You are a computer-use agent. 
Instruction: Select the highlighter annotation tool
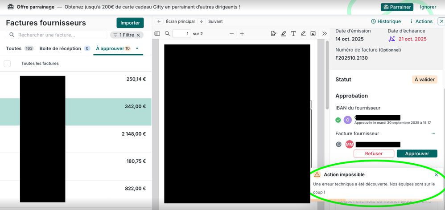point(283,34)
